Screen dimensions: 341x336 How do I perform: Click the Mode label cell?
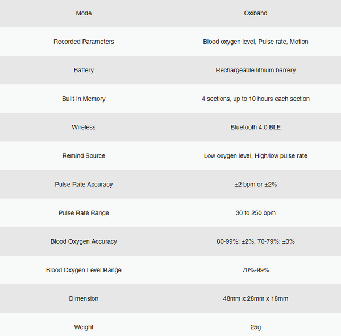84,13
